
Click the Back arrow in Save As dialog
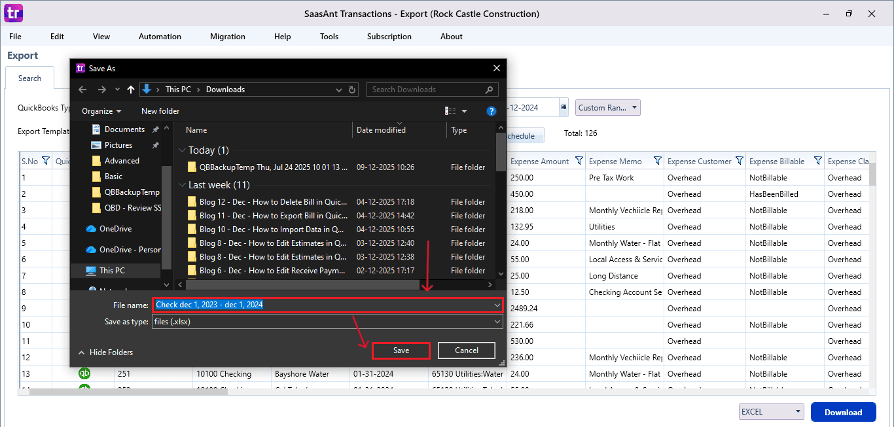coord(82,90)
